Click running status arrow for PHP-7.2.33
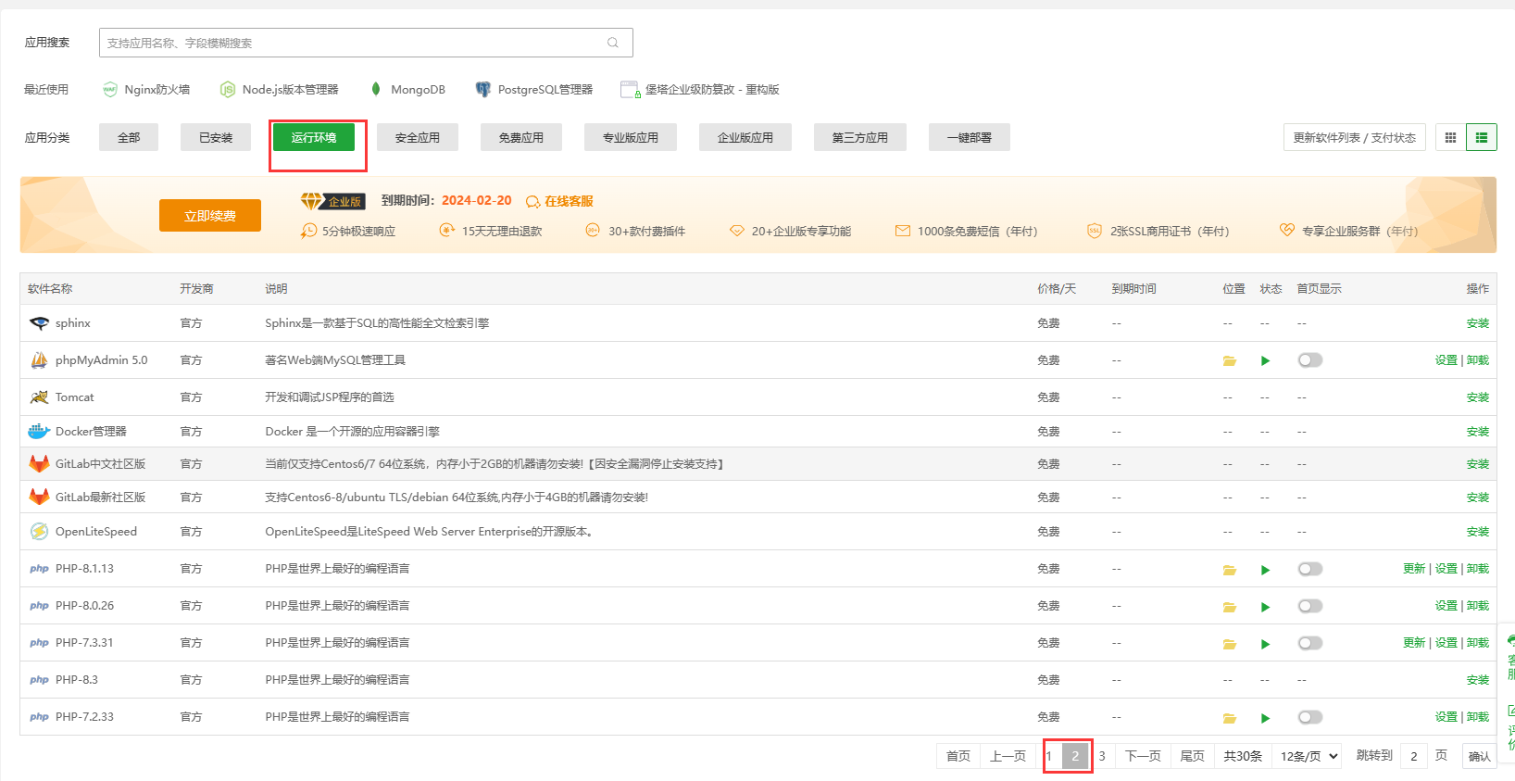This screenshot has width=1515, height=781. (x=1265, y=718)
